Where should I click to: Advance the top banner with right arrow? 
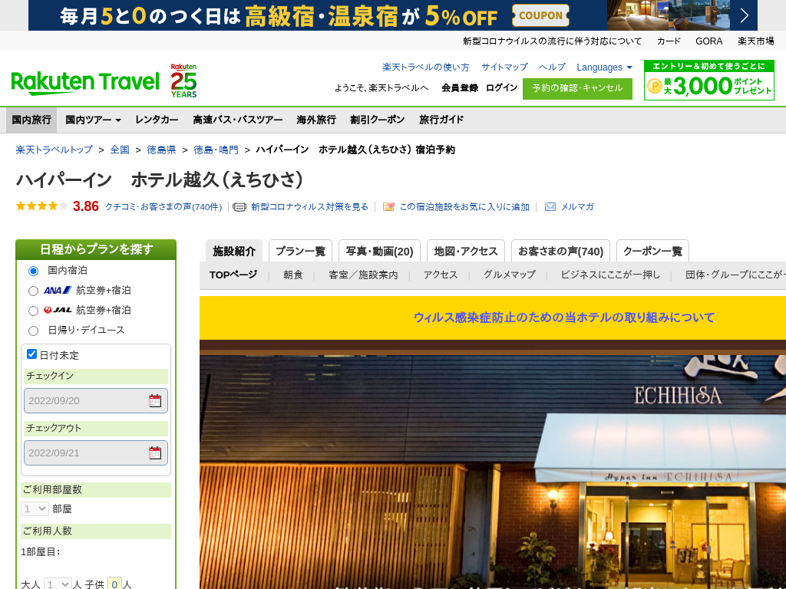(744, 15)
